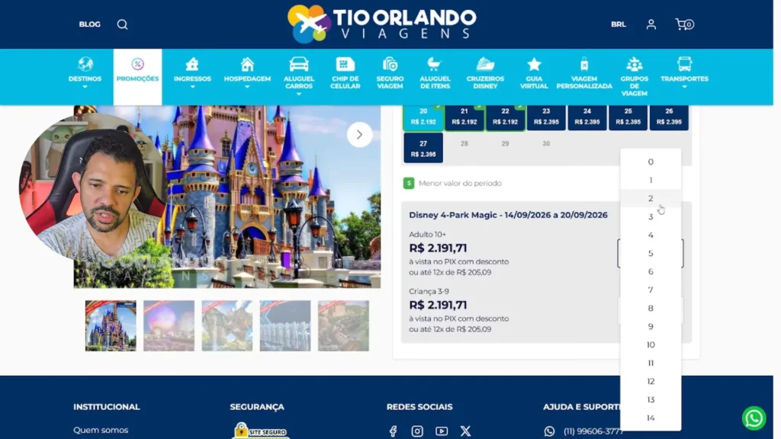
Task: Pick calendar date 24 at R$ 2.395
Action: click(587, 117)
